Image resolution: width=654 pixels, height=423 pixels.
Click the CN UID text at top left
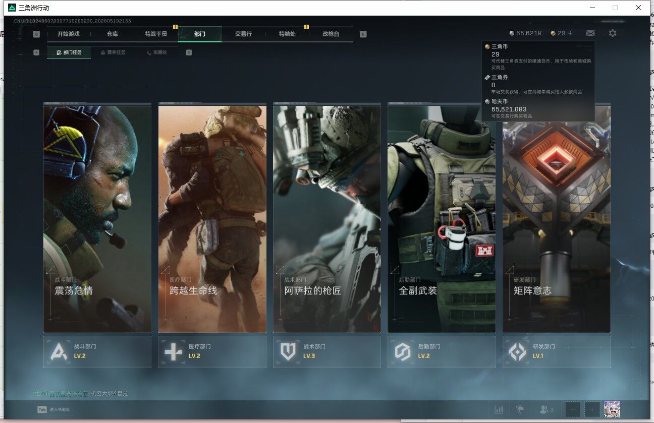73,21
